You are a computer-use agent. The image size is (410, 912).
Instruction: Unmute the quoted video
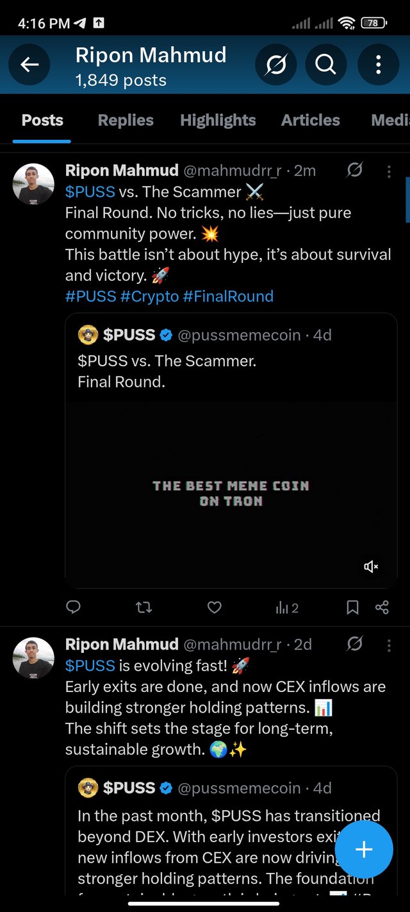tap(371, 566)
